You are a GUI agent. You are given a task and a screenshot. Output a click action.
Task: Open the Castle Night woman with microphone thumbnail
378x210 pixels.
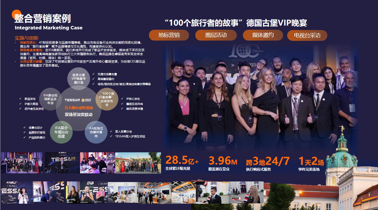pos(16,192)
